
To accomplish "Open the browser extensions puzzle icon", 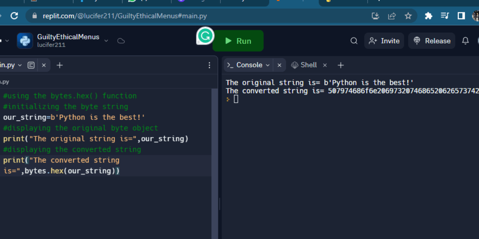I will click(428, 16).
